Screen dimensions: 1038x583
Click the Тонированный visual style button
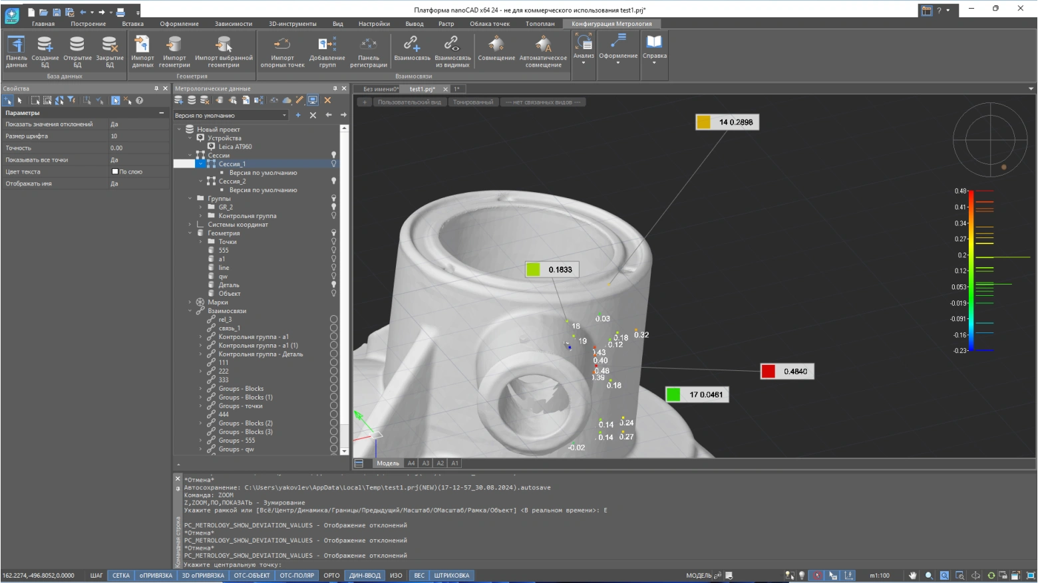473,102
